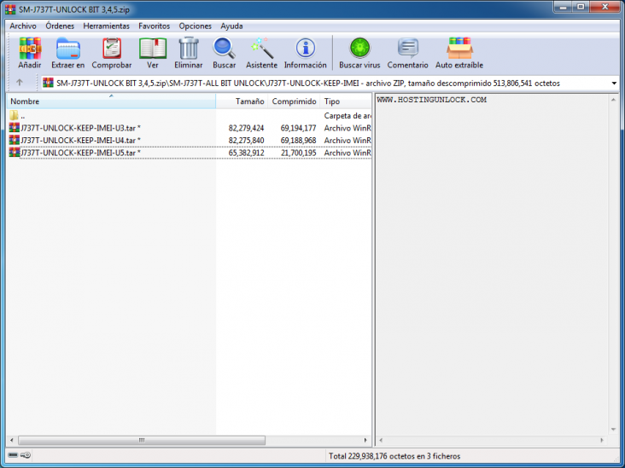Click the compressed value 21,700,195
625x468 pixels.
(x=298, y=153)
